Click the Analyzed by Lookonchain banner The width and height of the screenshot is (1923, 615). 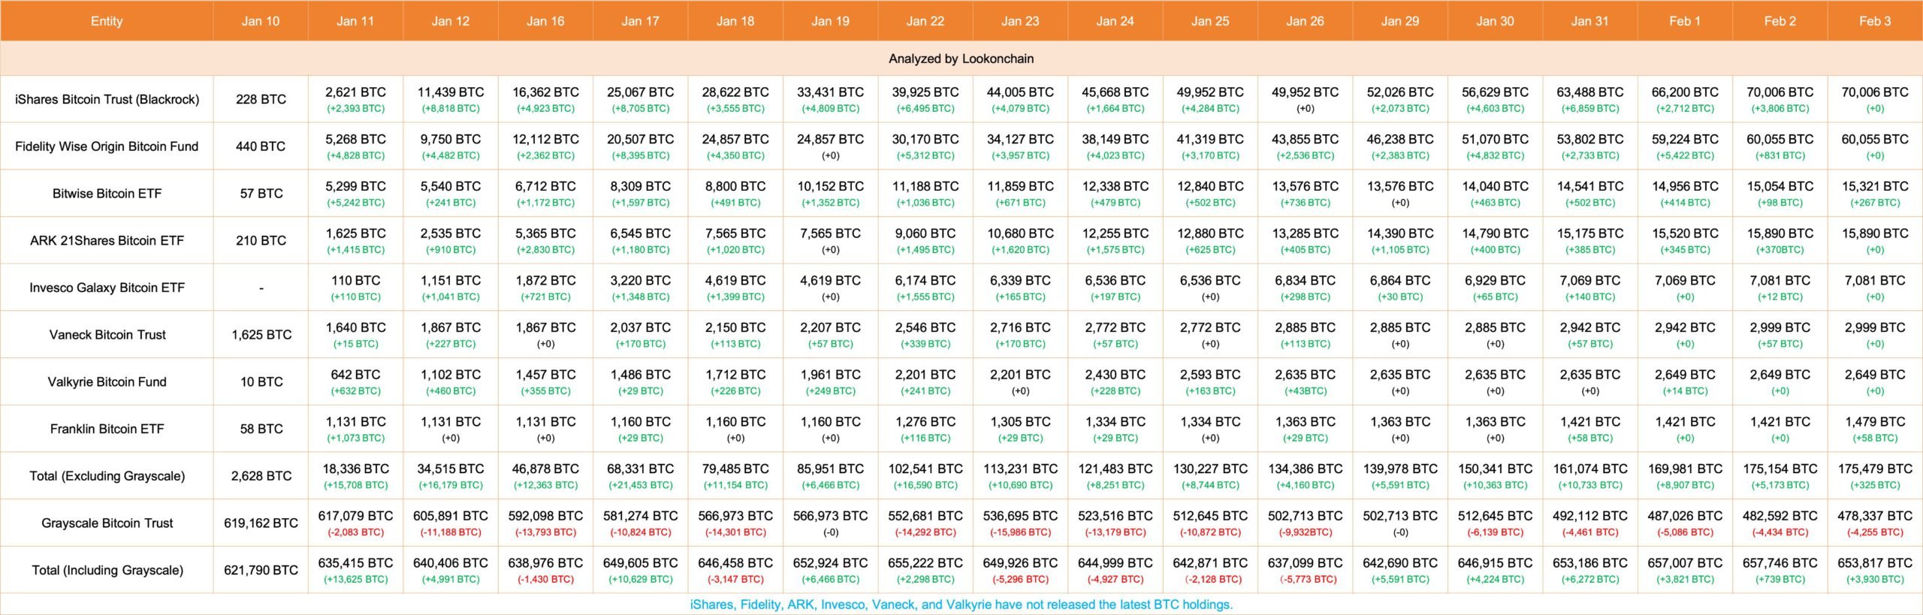(x=961, y=59)
